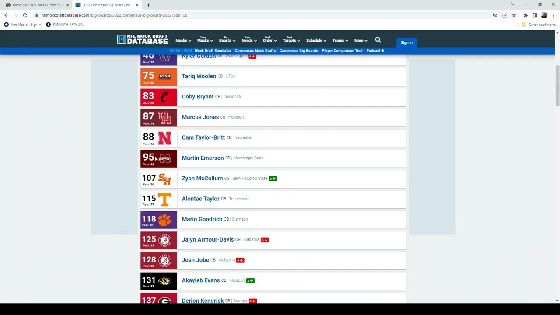Click the blue Sign in button

(x=406, y=42)
